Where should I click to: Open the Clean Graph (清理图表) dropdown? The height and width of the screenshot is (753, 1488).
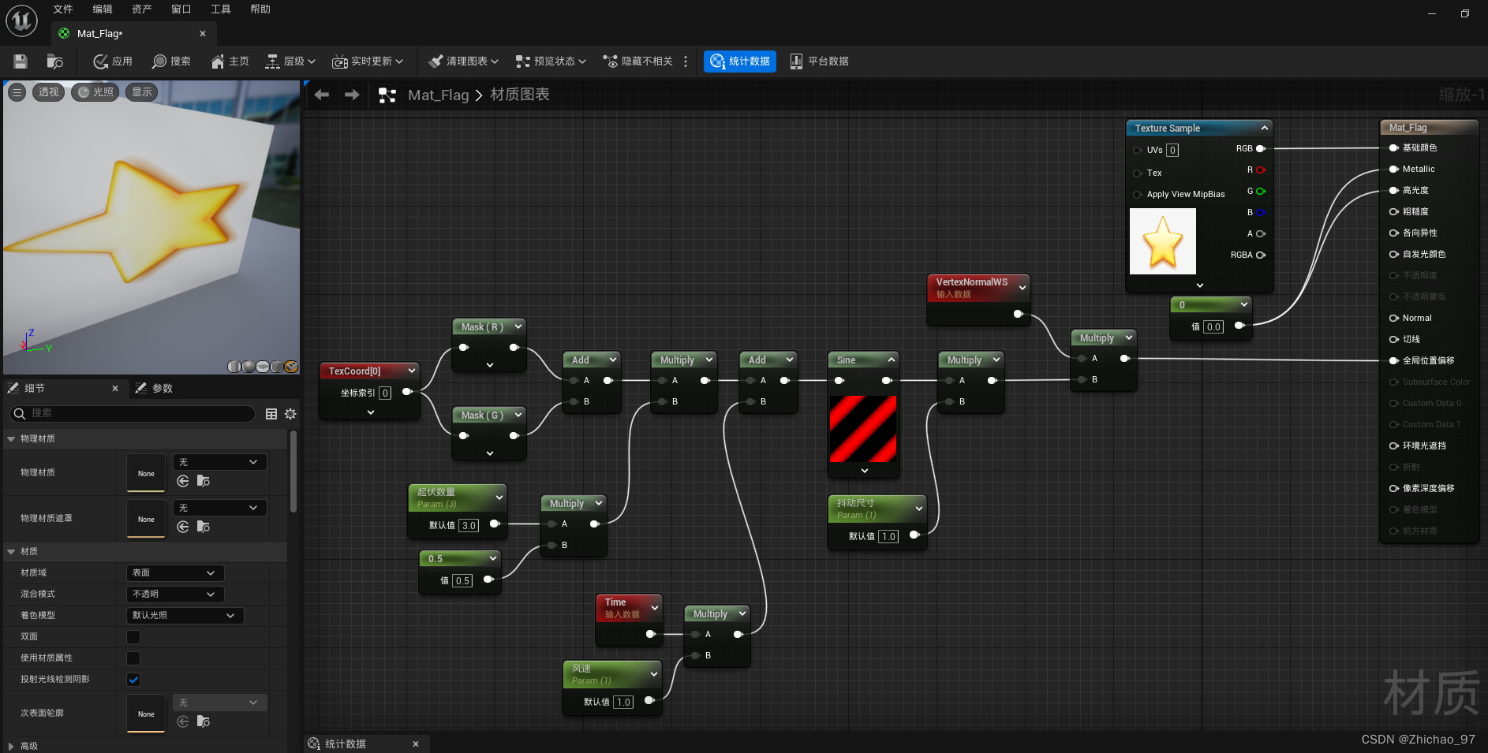[x=463, y=62]
